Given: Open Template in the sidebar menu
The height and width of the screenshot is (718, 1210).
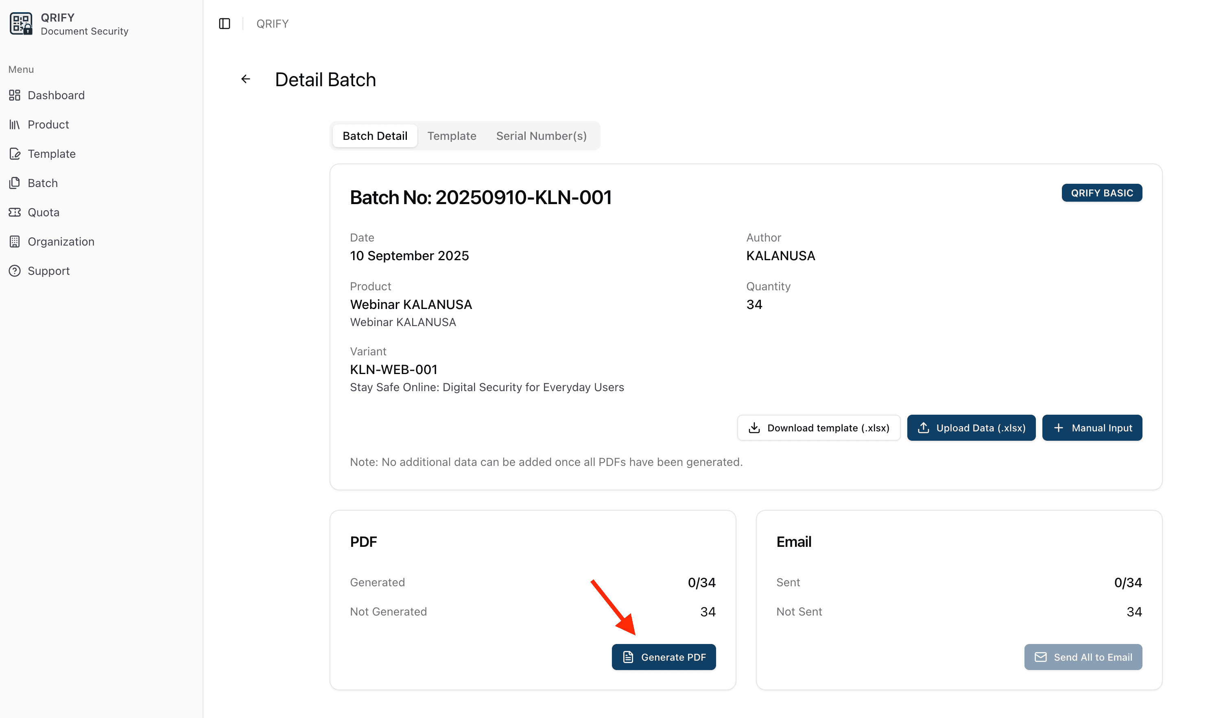Looking at the screenshot, I should (51, 154).
